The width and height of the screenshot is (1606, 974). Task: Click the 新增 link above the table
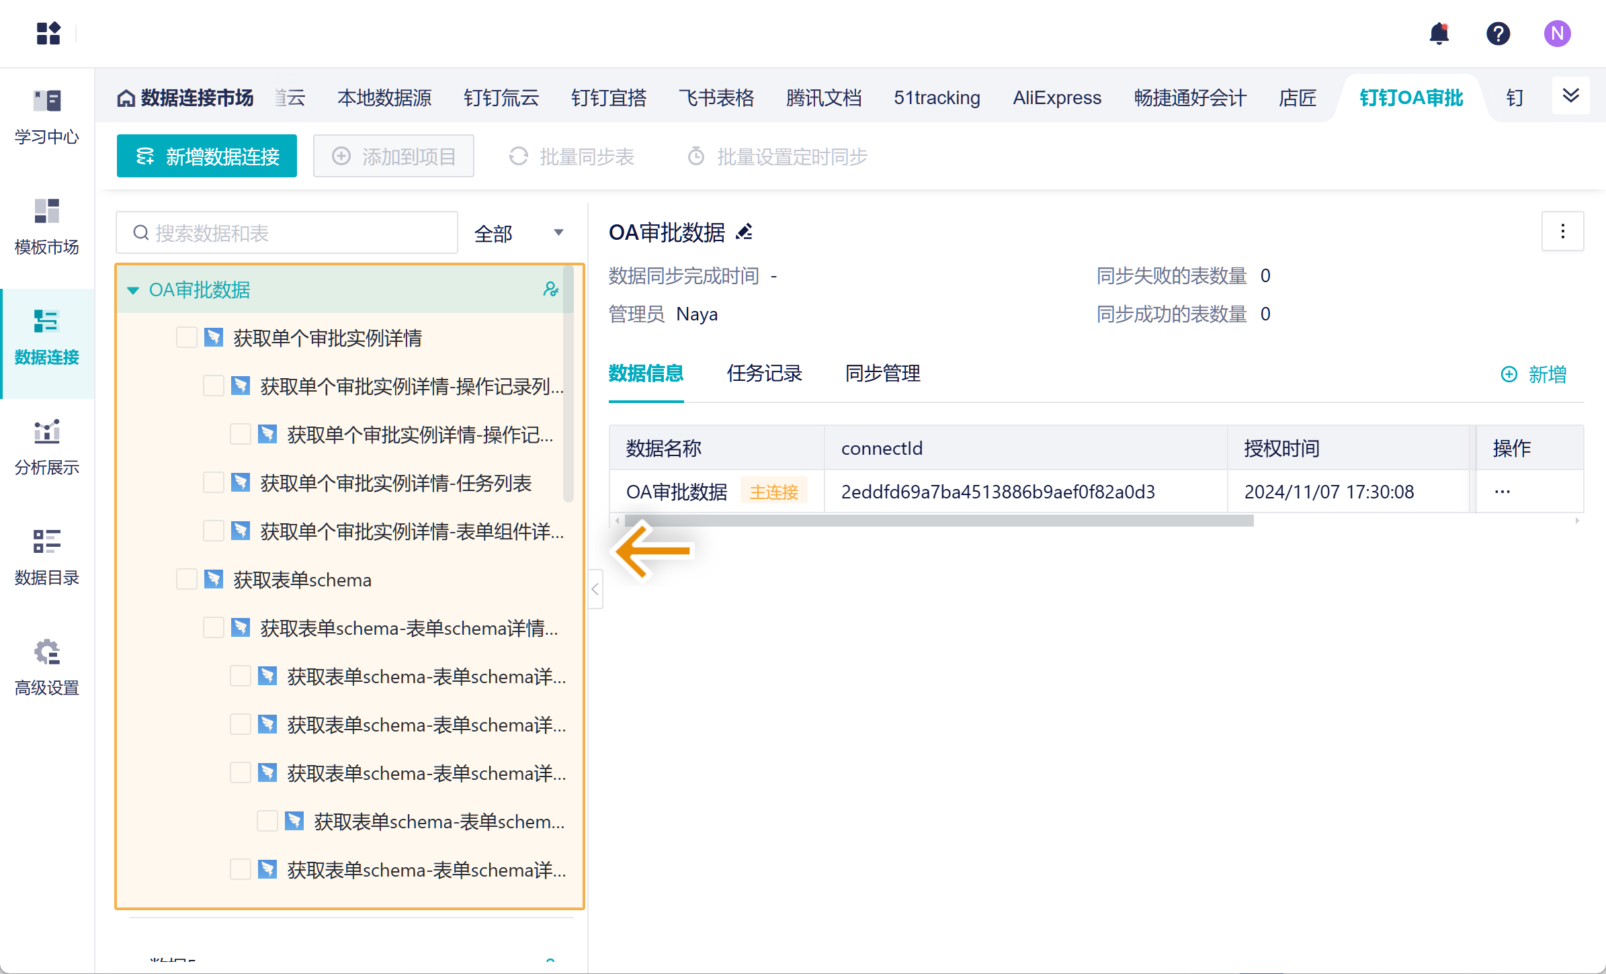(1534, 374)
